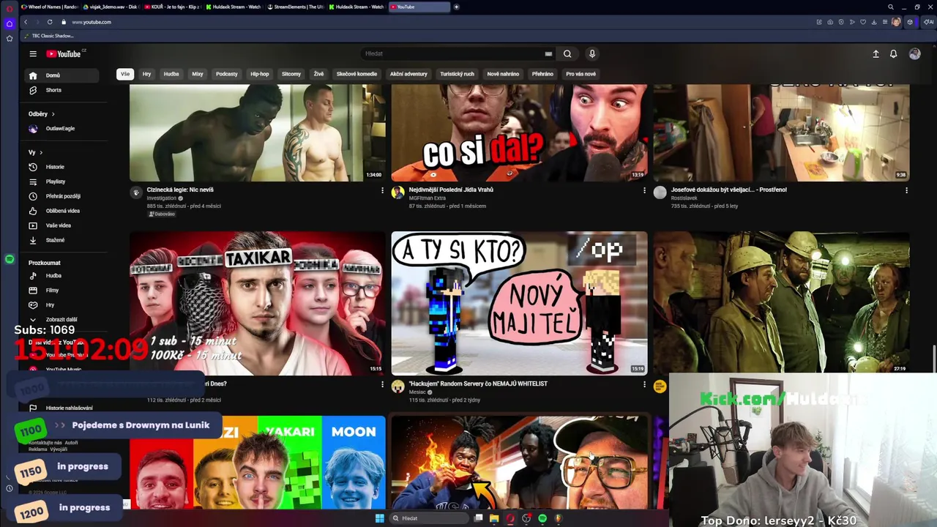Open the Spotify icon in Opera sidebar
The image size is (937, 527).
click(x=10, y=259)
